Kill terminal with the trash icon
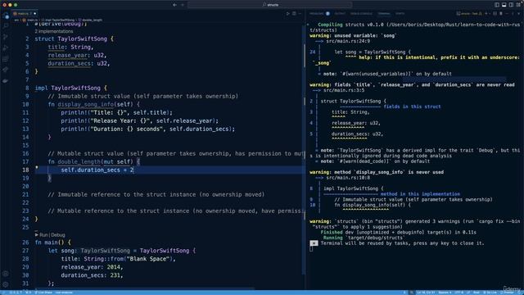This screenshot has width=524, height=295. point(501,14)
